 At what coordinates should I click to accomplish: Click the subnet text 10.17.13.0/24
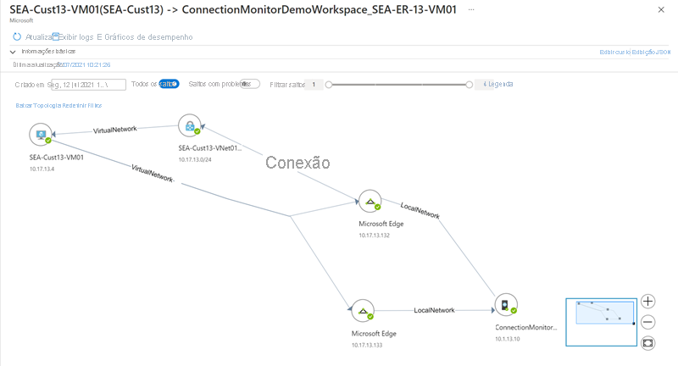coord(195,160)
